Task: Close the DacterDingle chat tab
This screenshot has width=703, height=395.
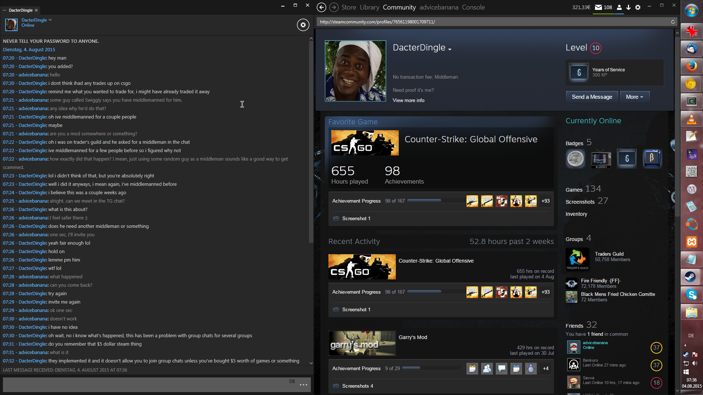Action: 36,10
